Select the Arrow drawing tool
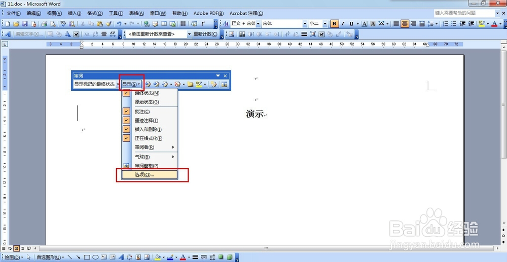Screen dimensions: 507x262 [x=78, y=257]
